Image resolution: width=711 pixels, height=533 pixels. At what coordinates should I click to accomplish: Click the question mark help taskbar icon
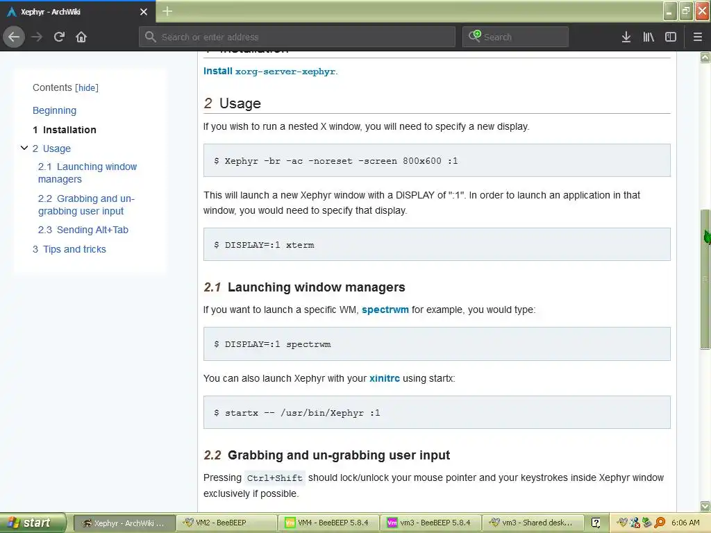click(596, 523)
